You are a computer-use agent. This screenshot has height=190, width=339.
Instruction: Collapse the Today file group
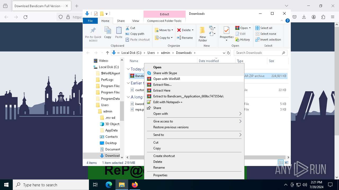128,69
